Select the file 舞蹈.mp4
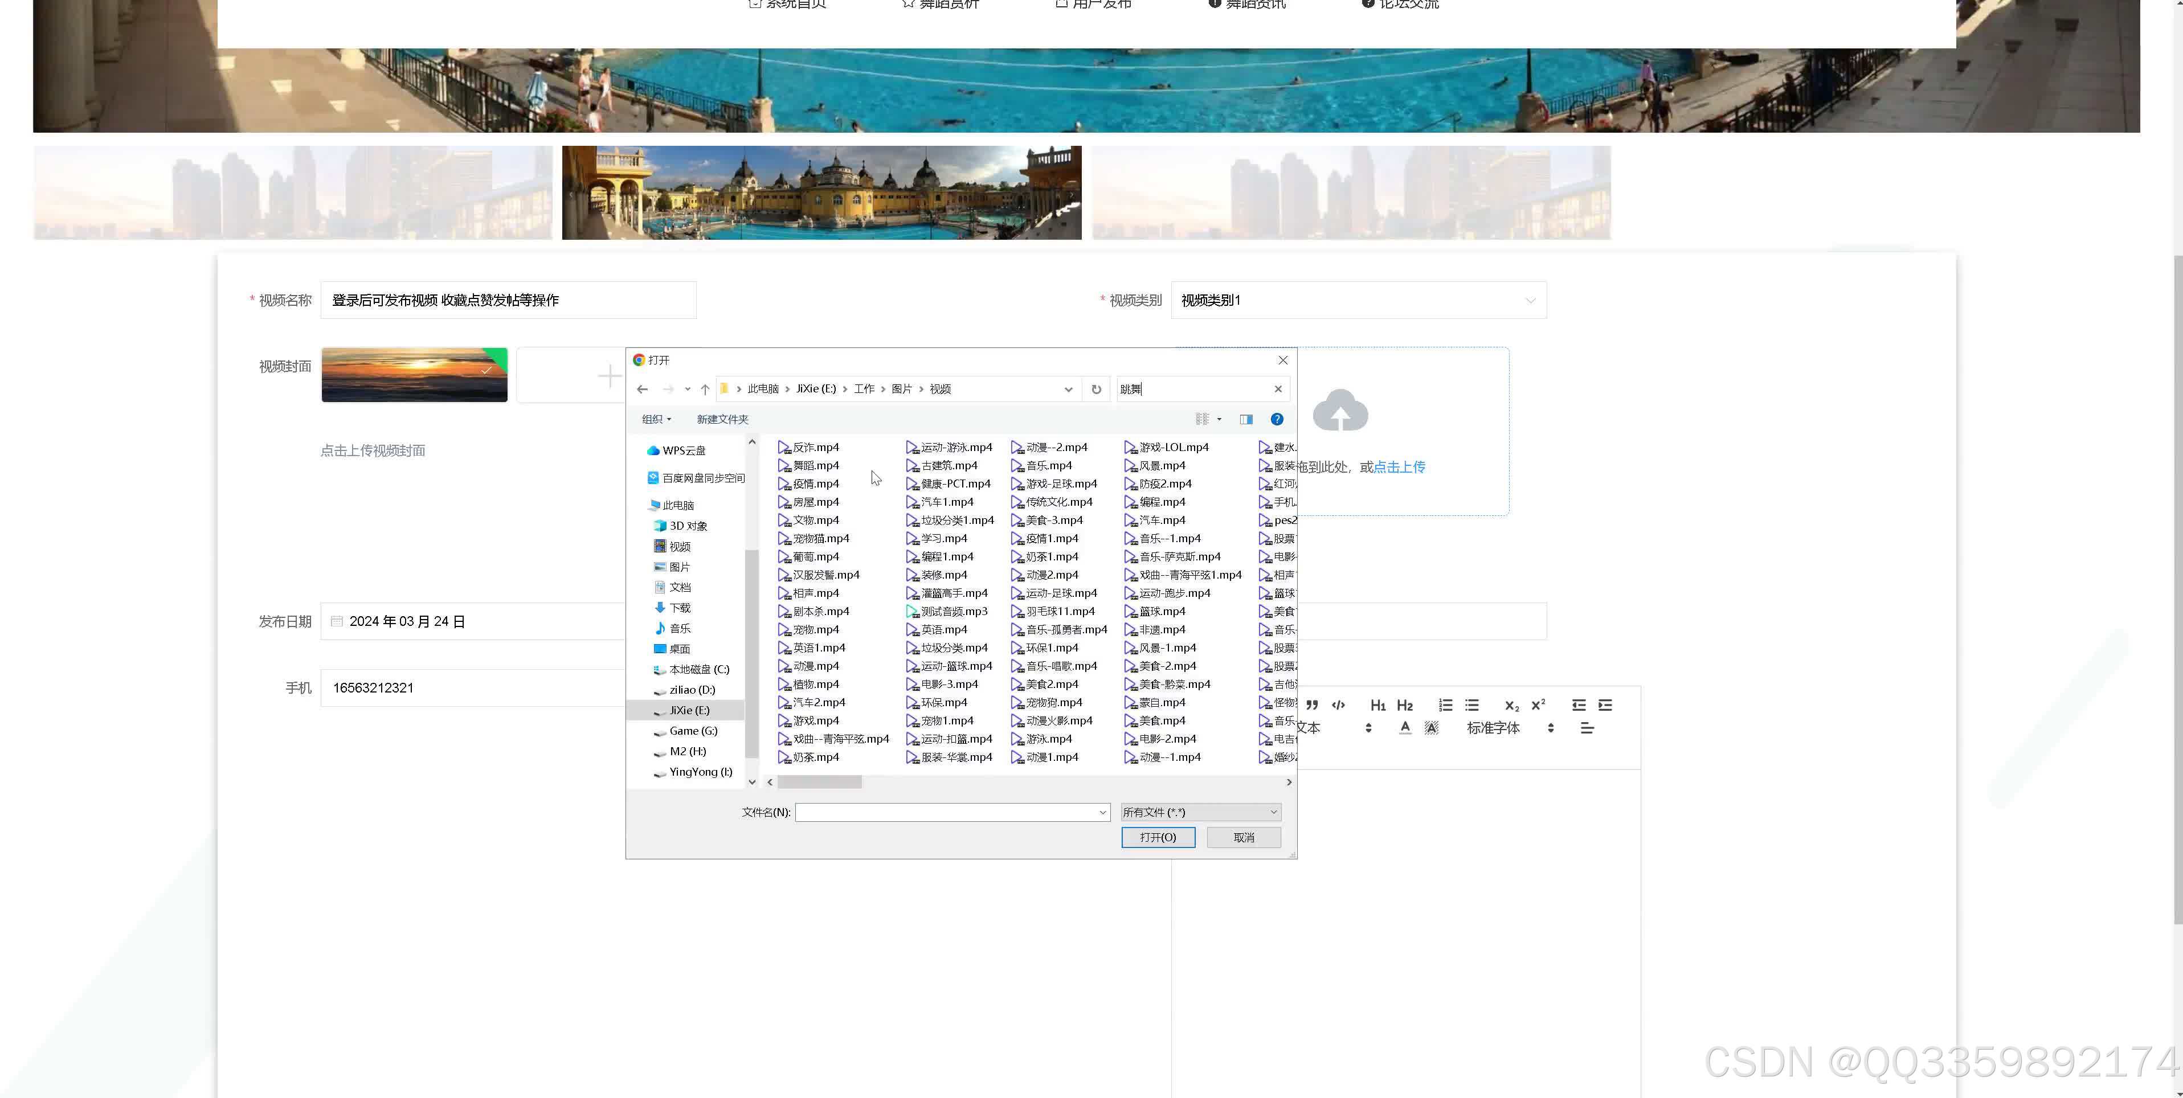Screen dimensions: 2183x1098 pyautogui.click(x=815, y=465)
